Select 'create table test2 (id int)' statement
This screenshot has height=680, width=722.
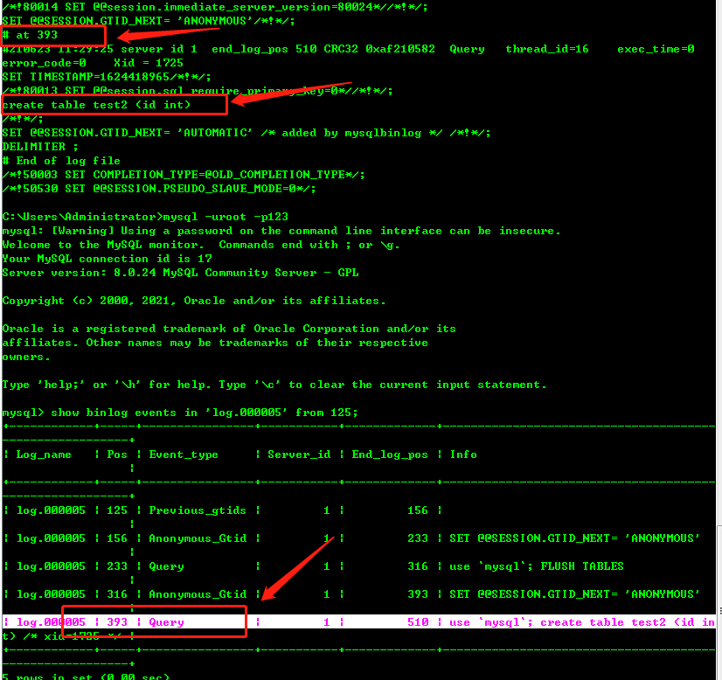(x=96, y=105)
